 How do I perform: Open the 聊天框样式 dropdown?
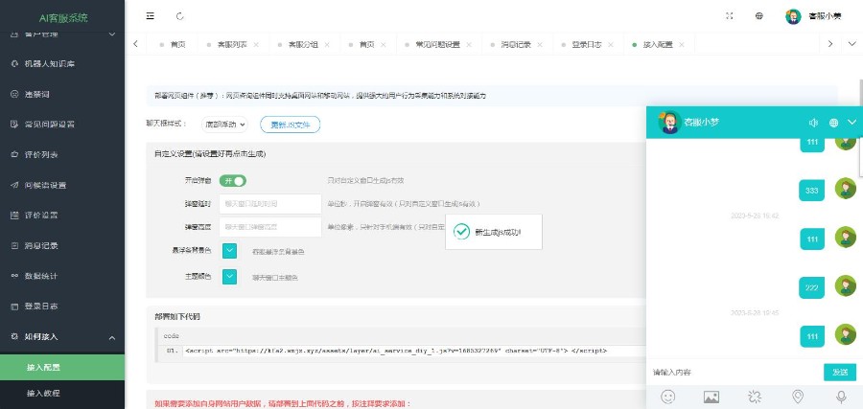[224, 125]
